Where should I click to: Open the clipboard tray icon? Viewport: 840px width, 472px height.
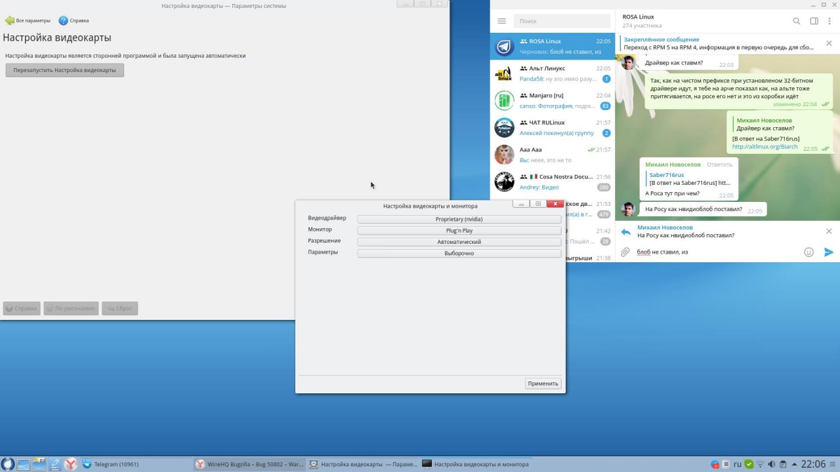783,464
